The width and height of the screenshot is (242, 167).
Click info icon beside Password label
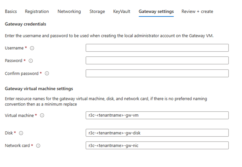[30, 61]
